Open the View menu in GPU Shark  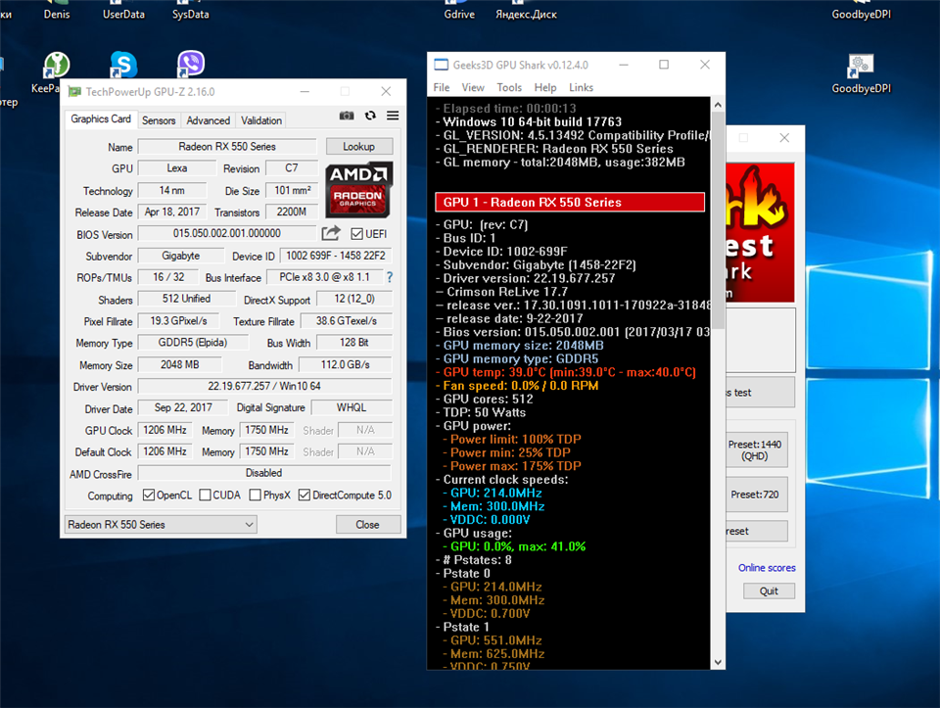coord(473,87)
